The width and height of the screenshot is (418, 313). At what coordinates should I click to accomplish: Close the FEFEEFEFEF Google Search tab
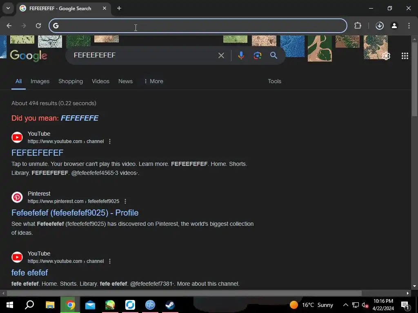coord(104,8)
